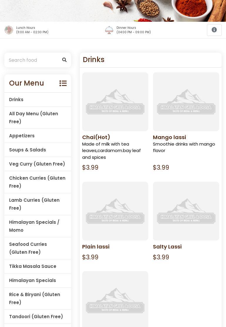Click the search magnifier icon

point(64,60)
